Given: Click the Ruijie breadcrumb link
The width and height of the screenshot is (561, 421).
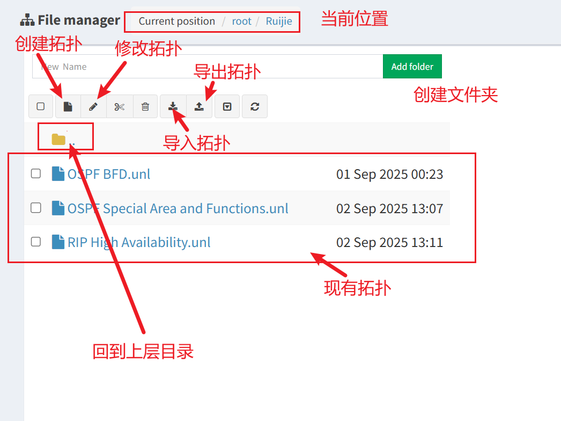Looking at the screenshot, I should coord(279,21).
